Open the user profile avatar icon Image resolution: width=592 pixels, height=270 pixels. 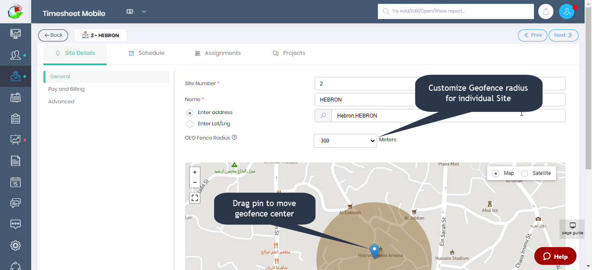coord(566,12)
